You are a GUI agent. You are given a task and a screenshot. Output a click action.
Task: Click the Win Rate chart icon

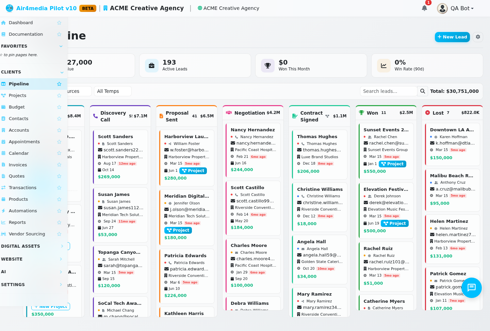tap(384, 66)
